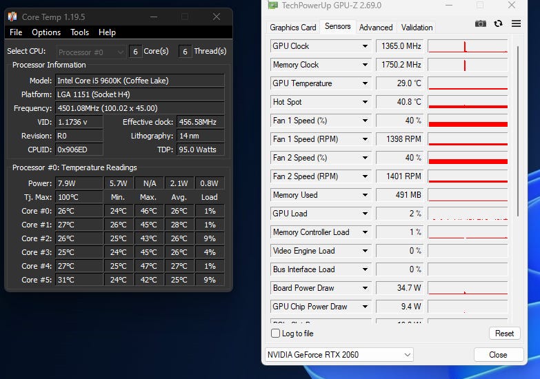The width and height of the screenshot is (540, 379).
Task: Click the Reset button in GPU-Z
Action: [x=504, y=334]
